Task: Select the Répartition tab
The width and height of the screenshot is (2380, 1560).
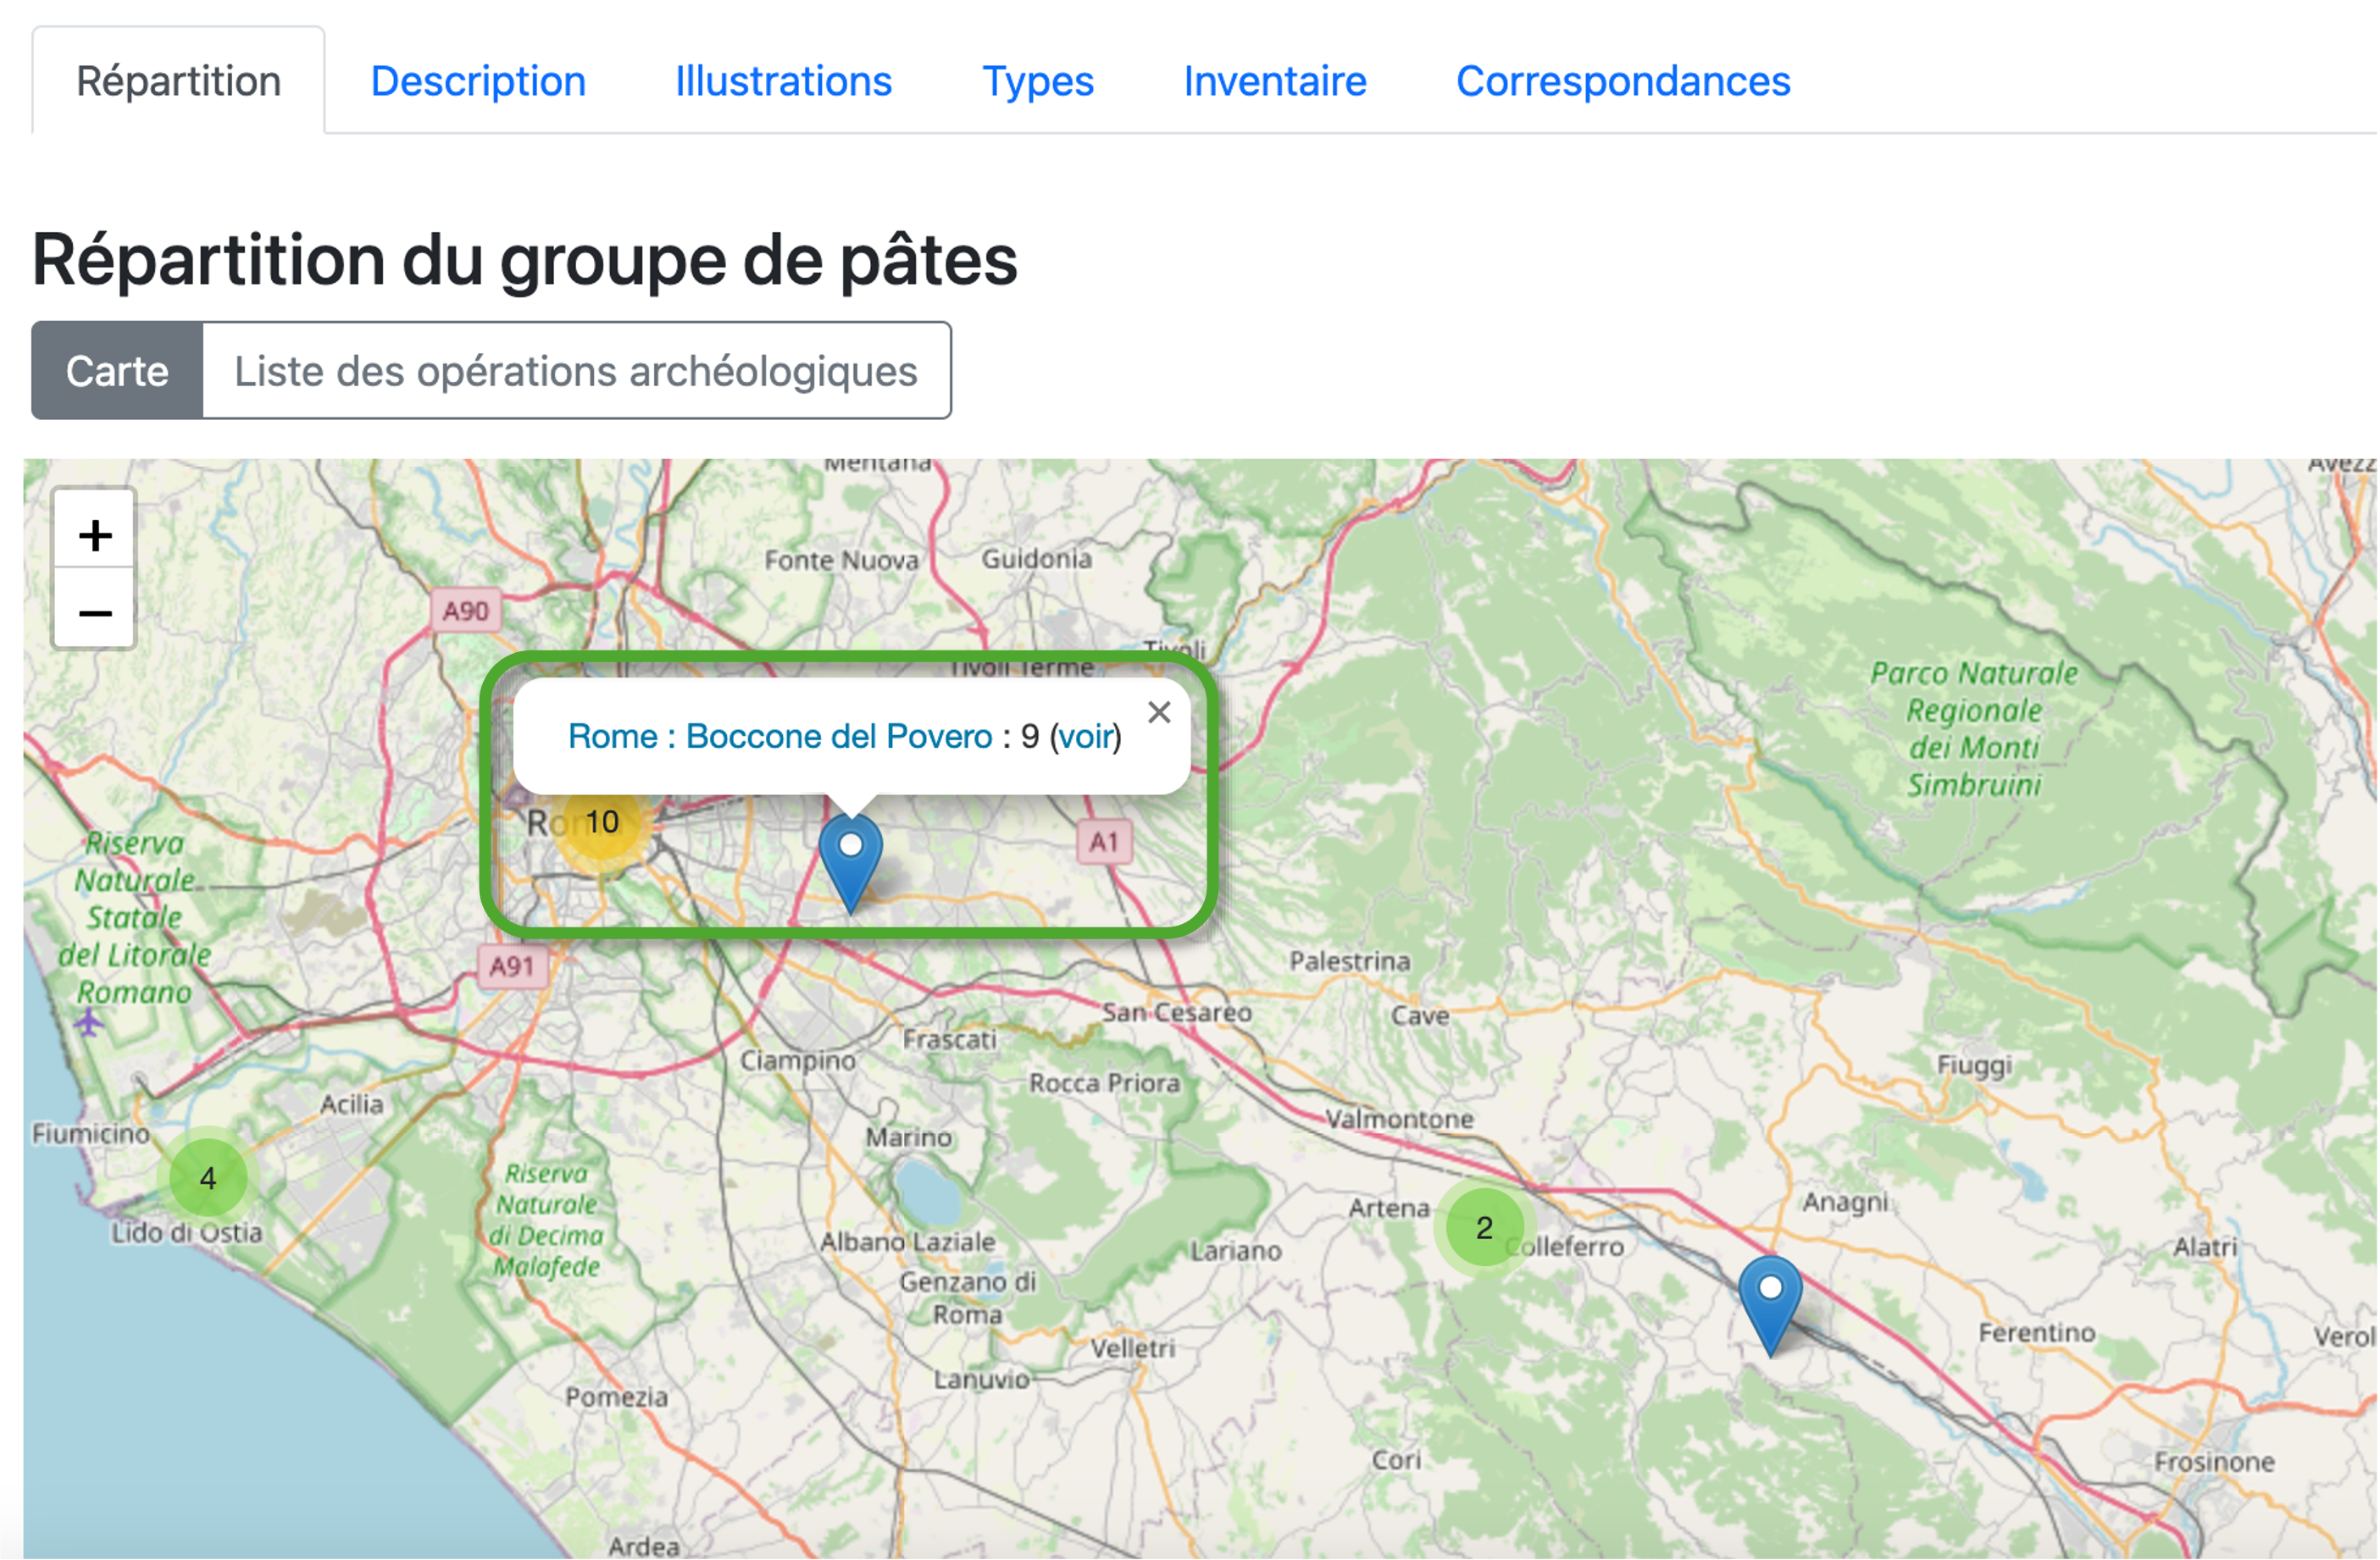Action: [179, 81]
